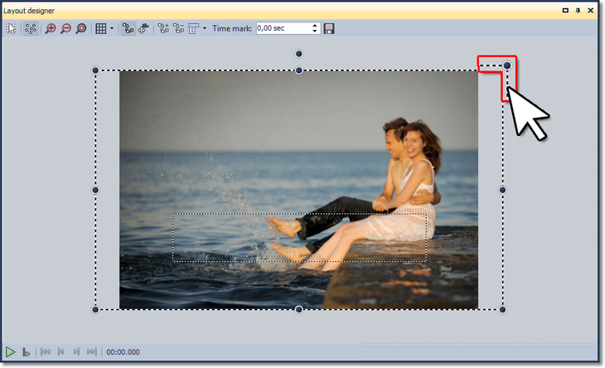Click the zoom out magnifier icon

pyautogui.click(x=65, y=28)
